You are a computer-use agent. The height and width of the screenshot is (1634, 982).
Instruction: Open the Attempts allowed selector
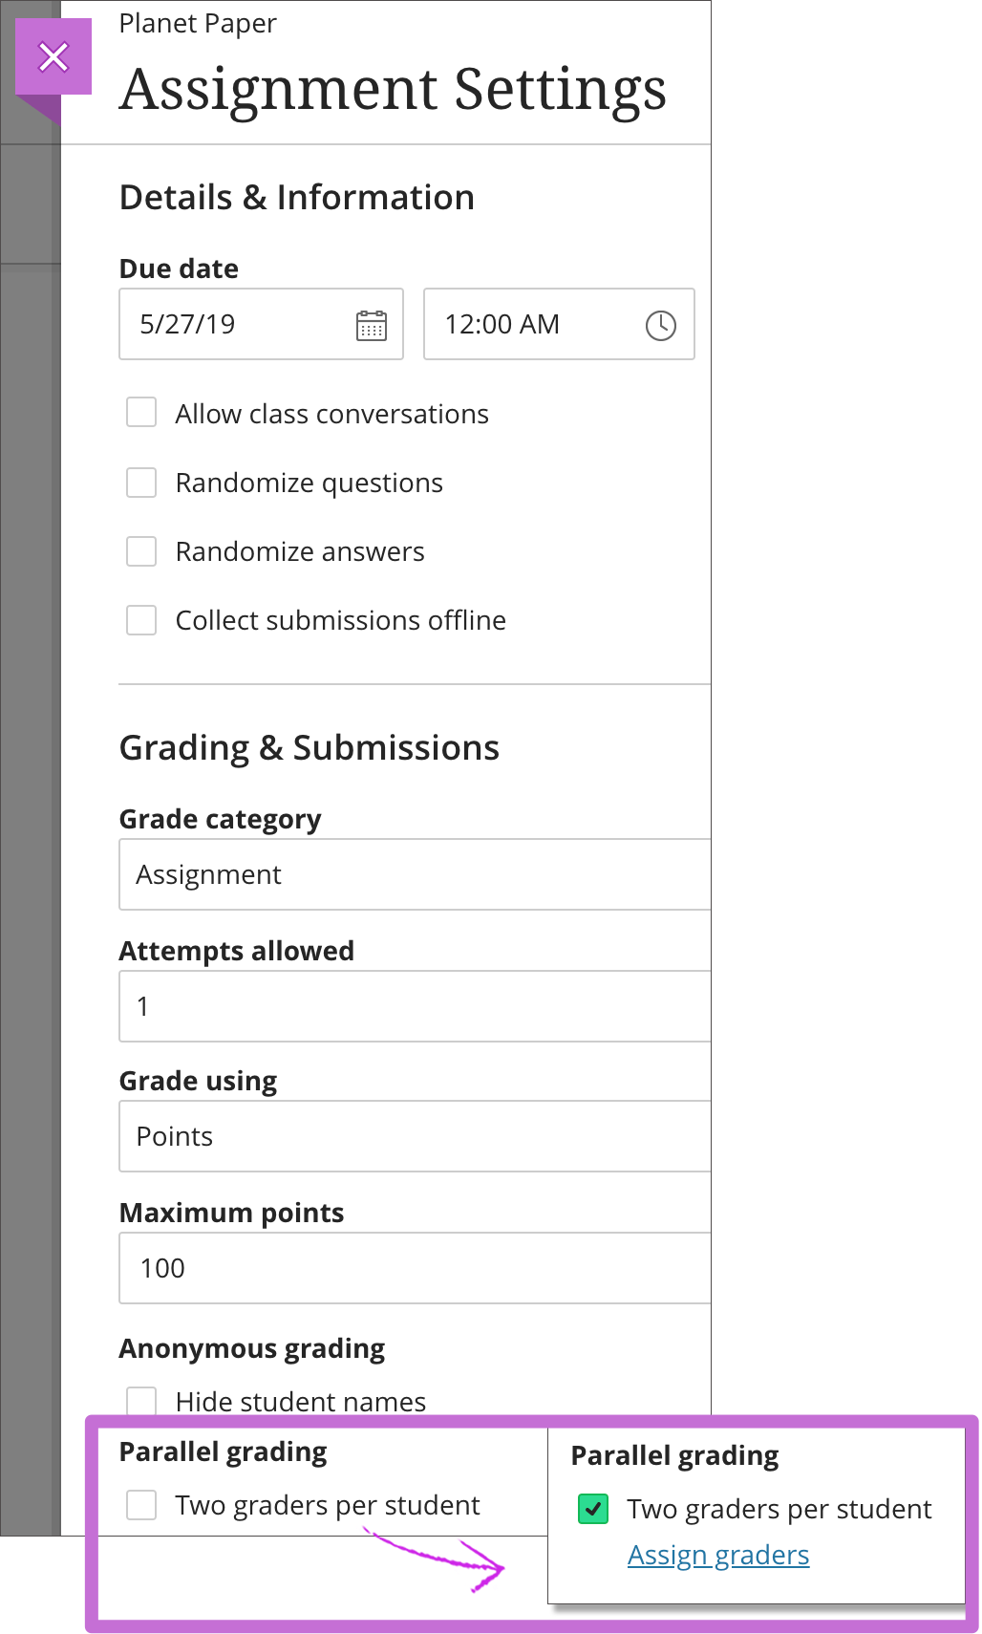pyautogui.click(x=415, y=1006)
